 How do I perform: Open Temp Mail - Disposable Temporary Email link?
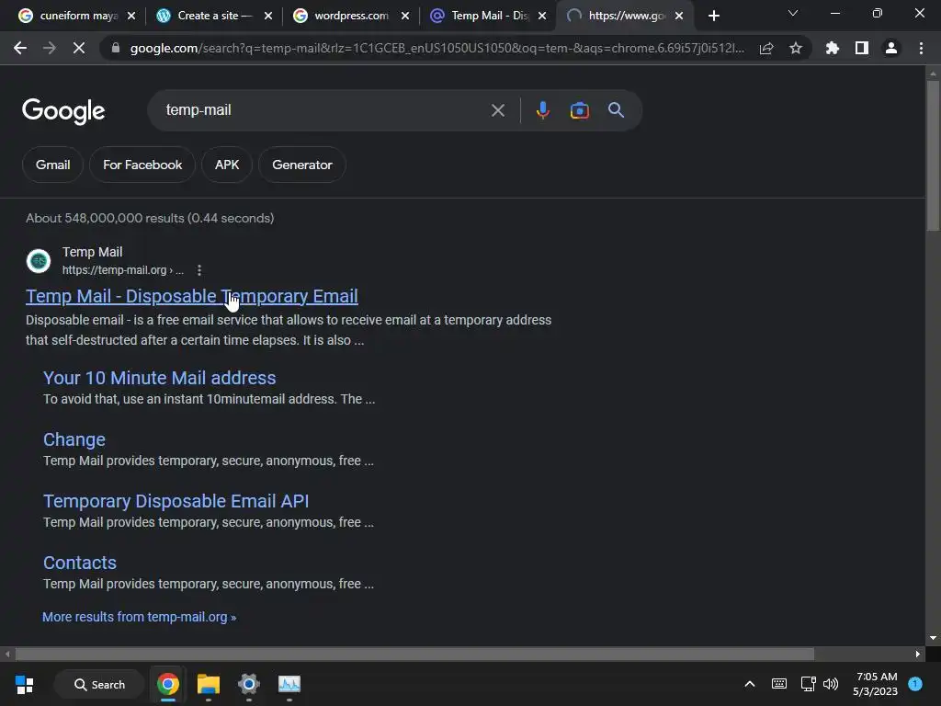tap(191, 296)
